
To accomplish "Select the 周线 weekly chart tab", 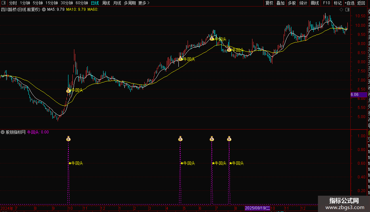I will click(106, 3).
